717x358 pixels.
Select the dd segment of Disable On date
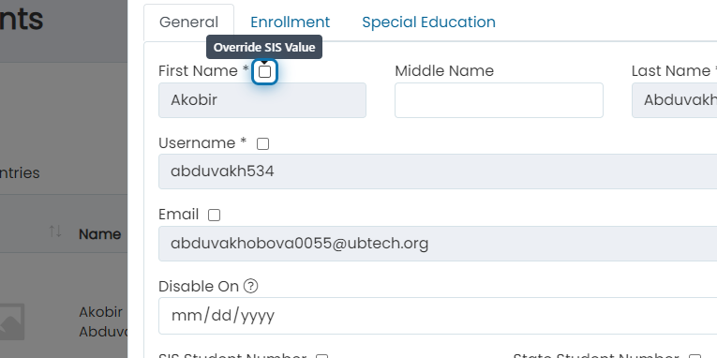(x=223, y=316)
